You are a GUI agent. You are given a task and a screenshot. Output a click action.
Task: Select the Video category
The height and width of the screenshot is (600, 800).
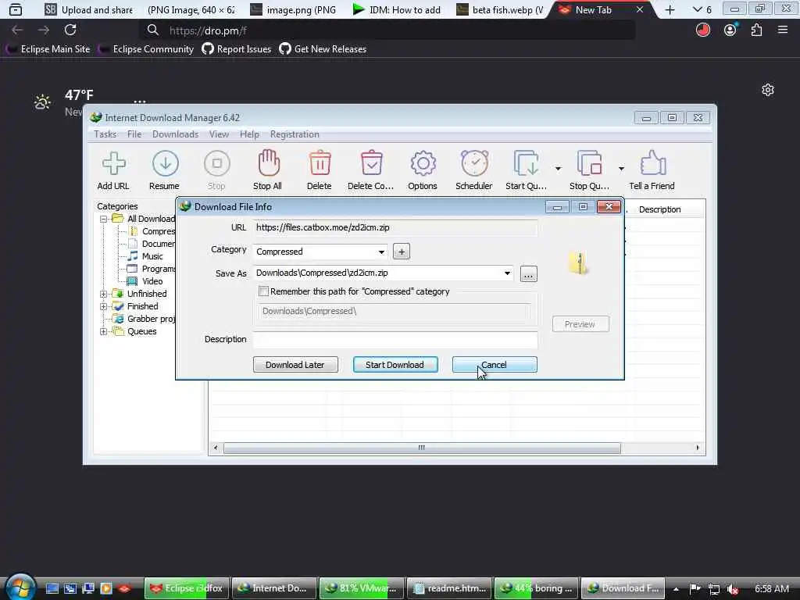pos(152,281)
